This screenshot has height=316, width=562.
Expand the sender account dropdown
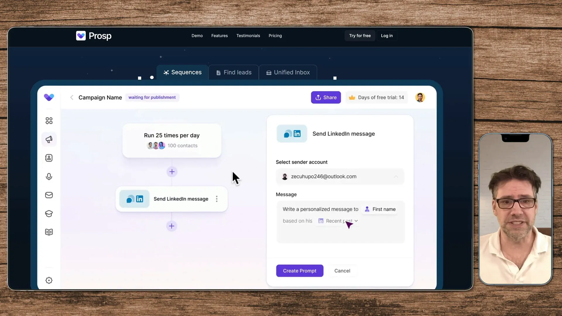[x=395, y=176]
